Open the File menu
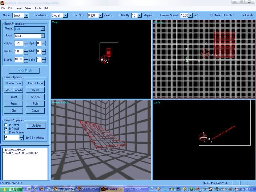 point(3,8)
